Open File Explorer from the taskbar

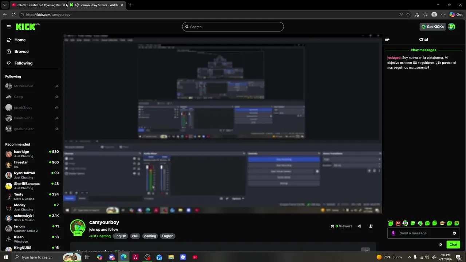[171, 257]
